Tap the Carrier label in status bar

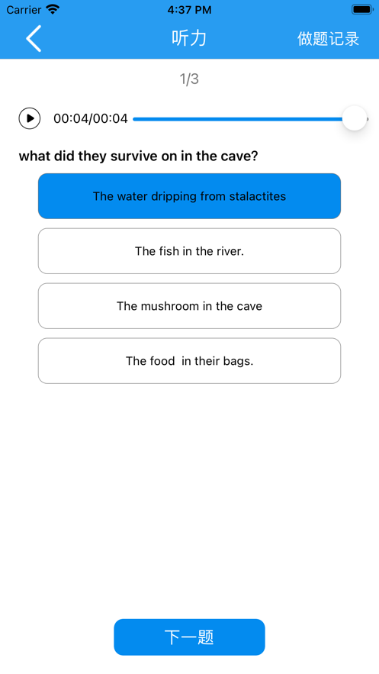pos(24,9)
